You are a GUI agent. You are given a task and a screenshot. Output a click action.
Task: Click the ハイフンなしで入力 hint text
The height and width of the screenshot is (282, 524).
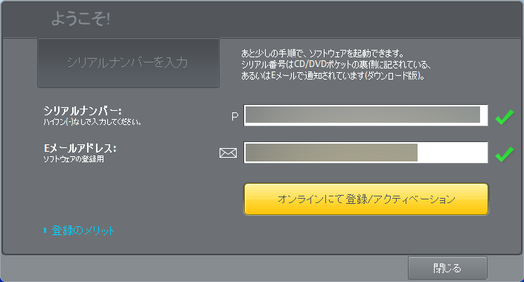92,122
